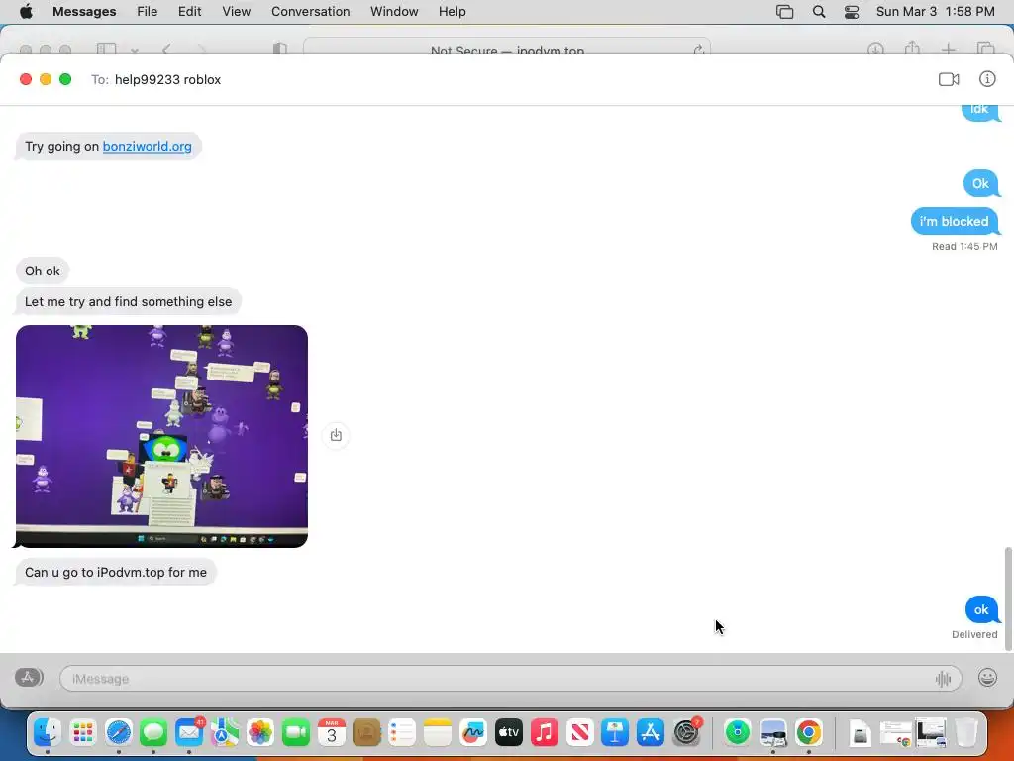Open Trash in the Dock
Screen dimensions: 1014x761
tap(966, 732)
